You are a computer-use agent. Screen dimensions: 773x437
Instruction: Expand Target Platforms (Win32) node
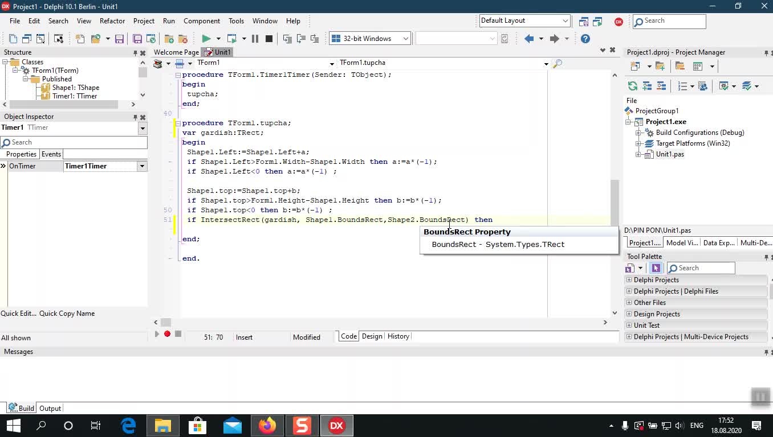point(639,143)
